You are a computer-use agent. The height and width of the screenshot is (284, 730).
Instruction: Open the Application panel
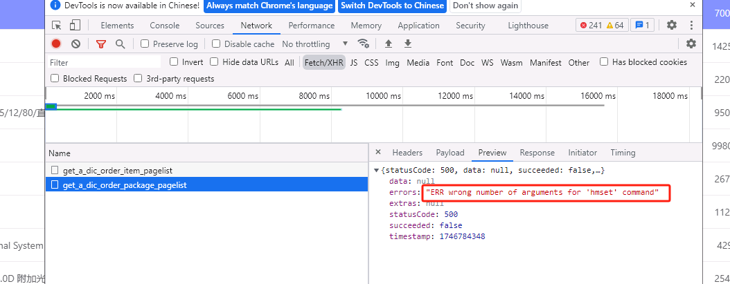418,26
